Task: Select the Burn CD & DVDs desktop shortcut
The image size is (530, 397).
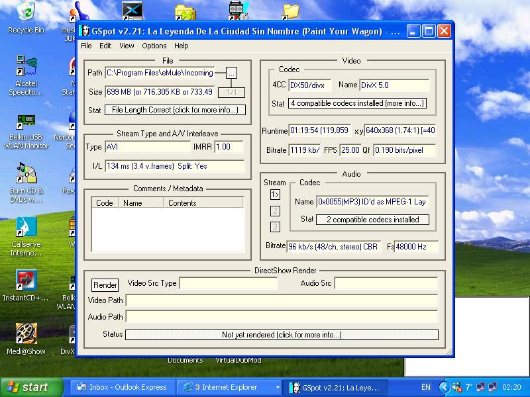Action: [26, 183]
